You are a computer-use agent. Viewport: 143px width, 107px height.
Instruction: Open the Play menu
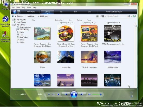tap(23, 8)
